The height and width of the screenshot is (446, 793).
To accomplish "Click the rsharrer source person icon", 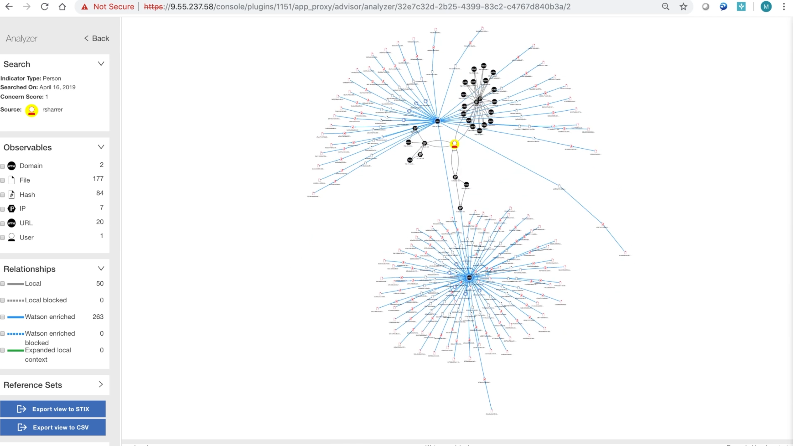I will pos(32,110).
